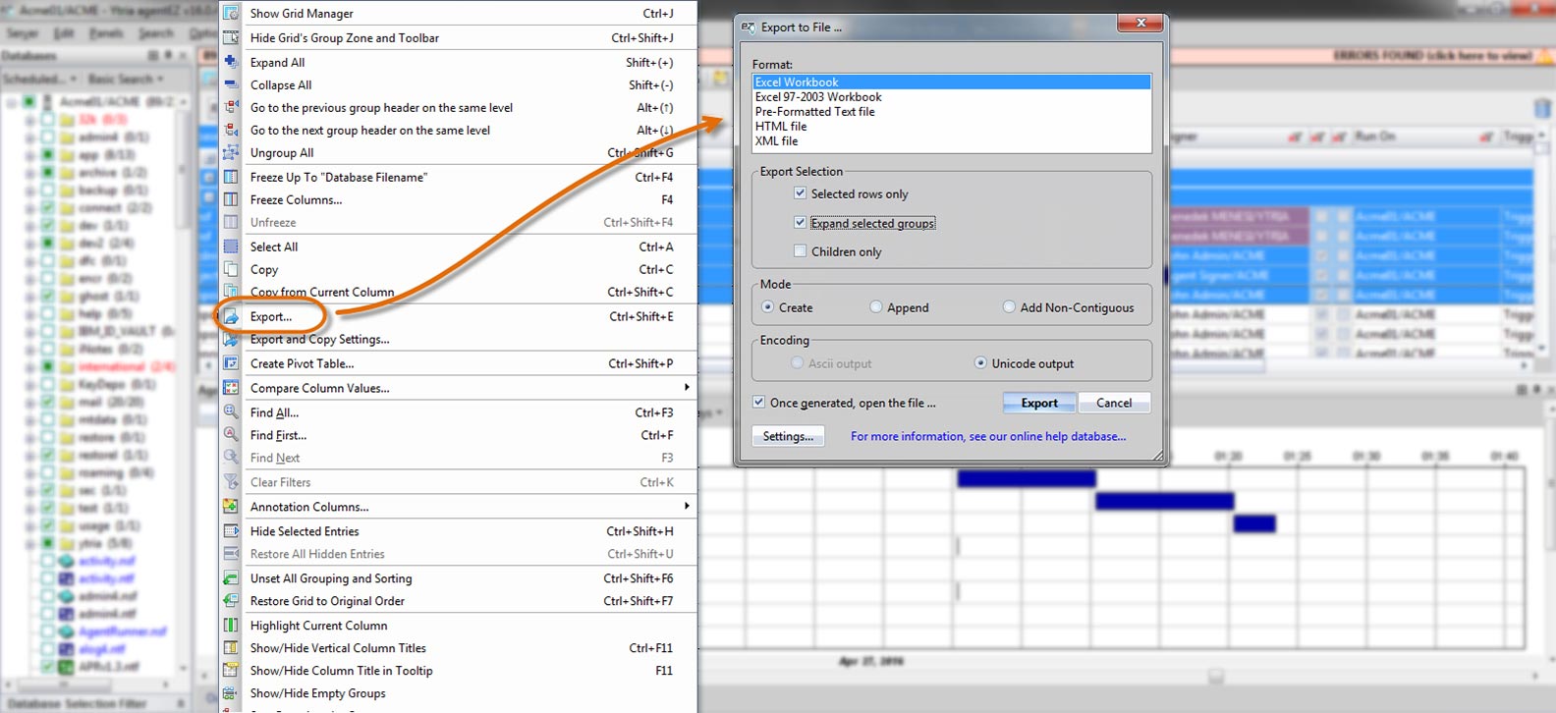Click the Cancel button in dialog
Image resolution: width=1556 pixels, height=713 pixels.
[1114, 403]
